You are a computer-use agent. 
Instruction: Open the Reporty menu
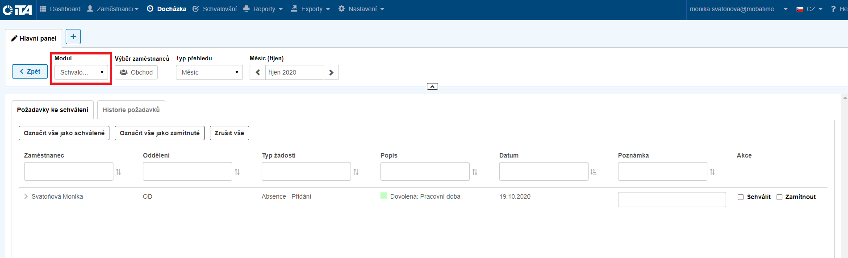point(263,9)
